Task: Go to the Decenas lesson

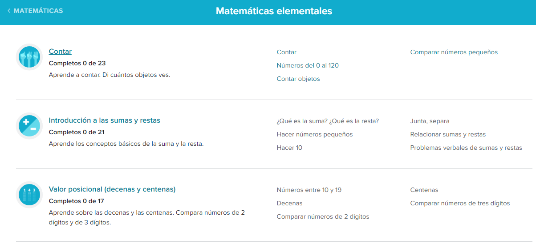Action: [x=289, y=204]
